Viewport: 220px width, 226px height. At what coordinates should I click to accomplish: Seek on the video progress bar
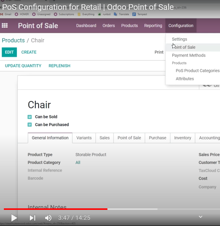coord(112,209)
